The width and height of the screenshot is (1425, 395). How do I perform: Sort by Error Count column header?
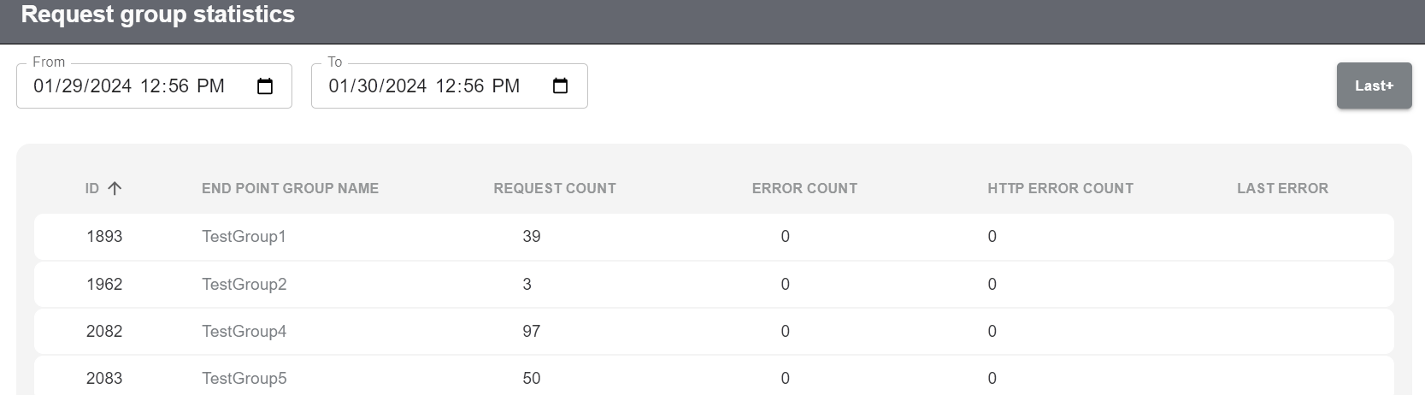click(804, 188)
